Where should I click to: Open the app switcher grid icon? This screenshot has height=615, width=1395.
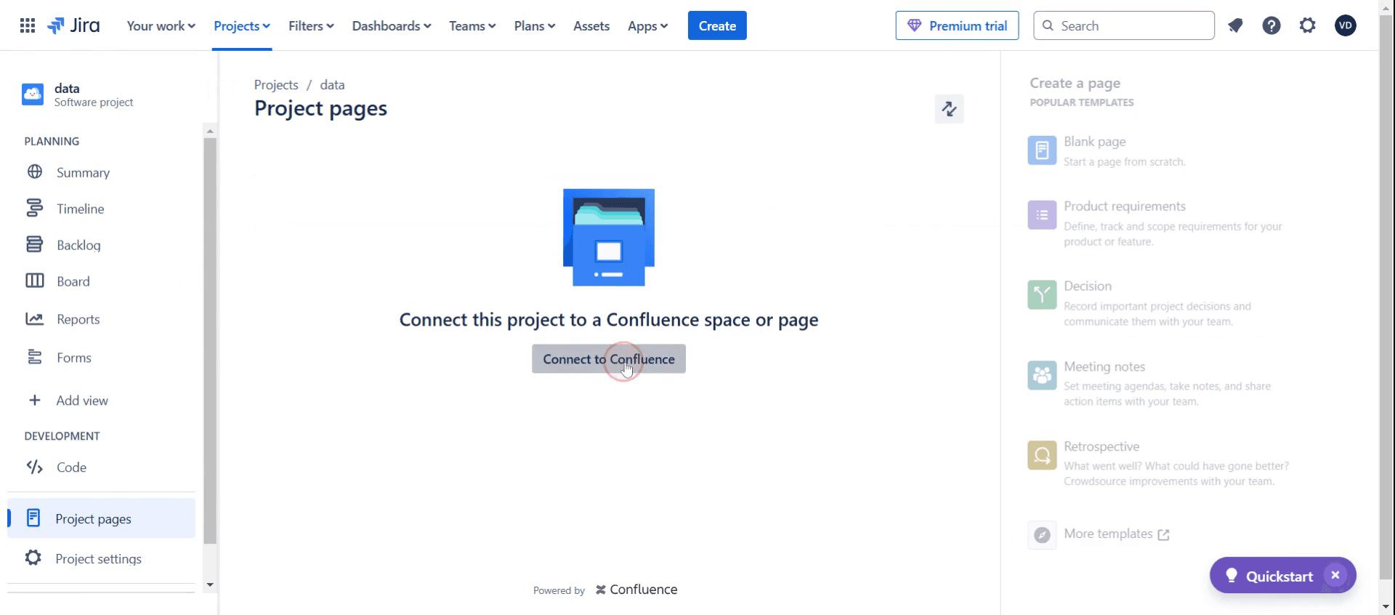tap(28, 26)
